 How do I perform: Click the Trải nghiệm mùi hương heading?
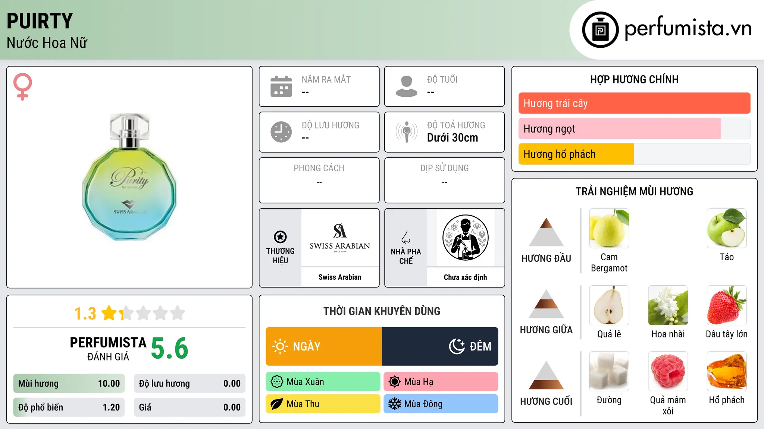[634, 191]
